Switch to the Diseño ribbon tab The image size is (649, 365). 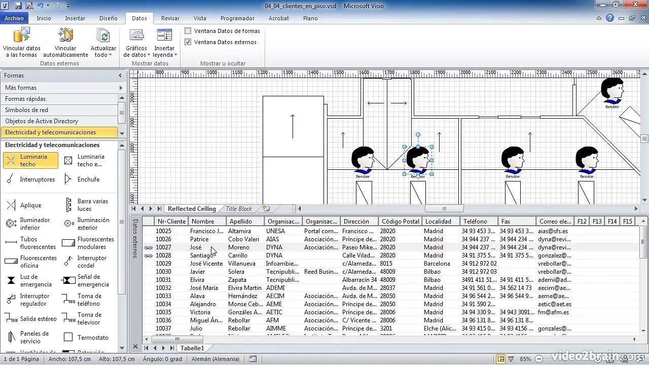108,18
